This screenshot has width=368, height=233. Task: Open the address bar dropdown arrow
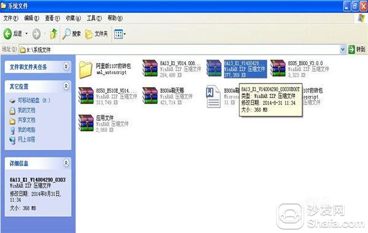click(343, 50)
